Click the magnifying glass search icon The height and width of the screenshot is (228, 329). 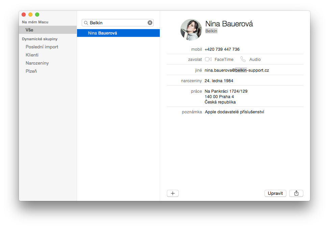tap(86, 23)
